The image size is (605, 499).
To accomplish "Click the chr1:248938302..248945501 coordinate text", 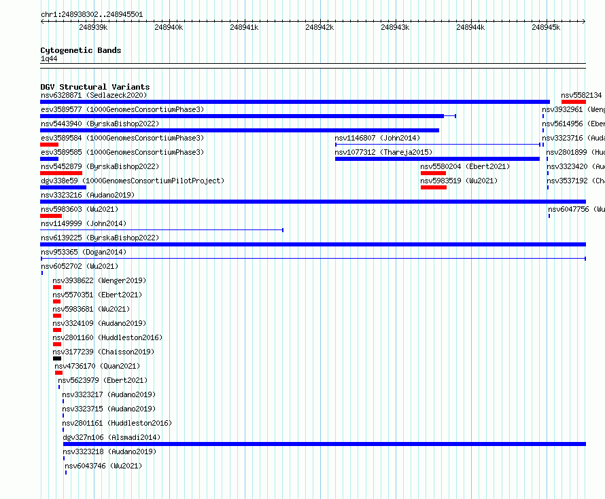I will click(x=92, y=15).
